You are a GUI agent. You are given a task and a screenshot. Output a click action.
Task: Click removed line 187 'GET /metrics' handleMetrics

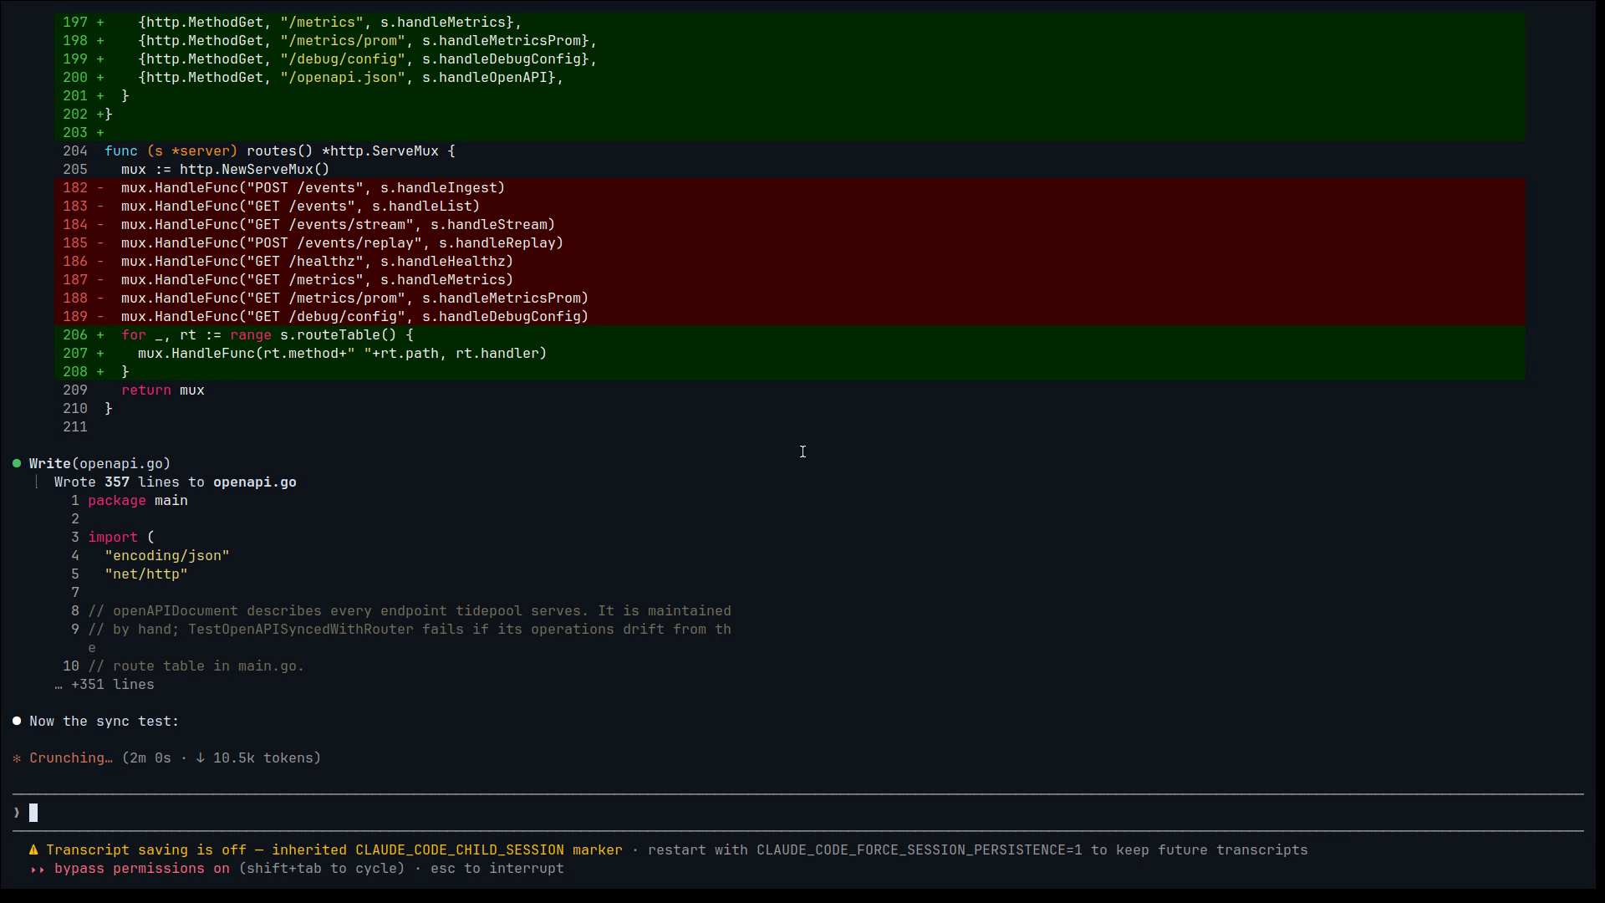tap(790, 280)
